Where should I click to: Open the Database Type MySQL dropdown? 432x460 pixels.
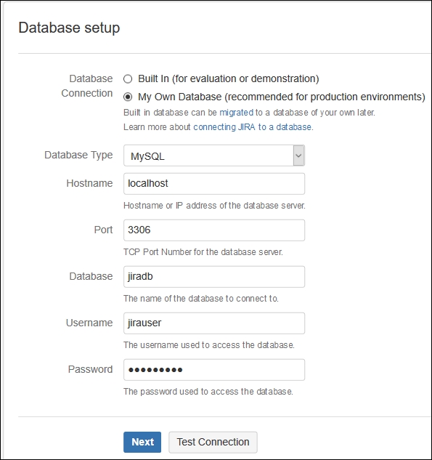pos(214,156)
